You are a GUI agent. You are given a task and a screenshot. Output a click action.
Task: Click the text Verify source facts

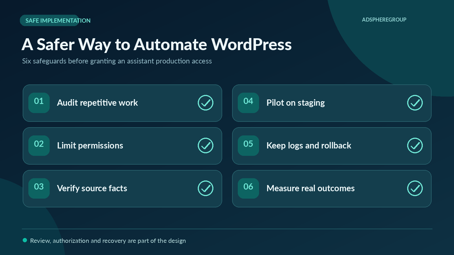92,188
